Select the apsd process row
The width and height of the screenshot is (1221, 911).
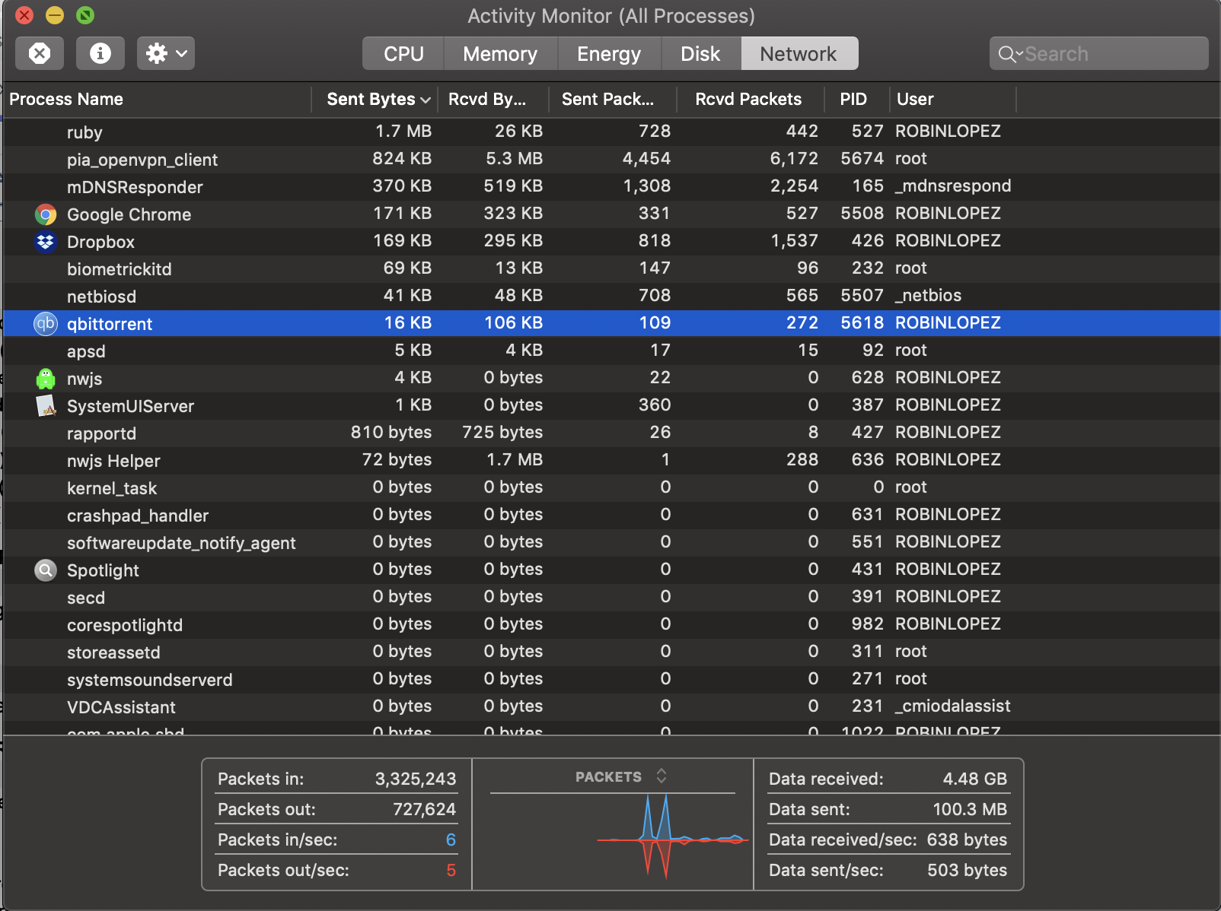click(611, 351)
